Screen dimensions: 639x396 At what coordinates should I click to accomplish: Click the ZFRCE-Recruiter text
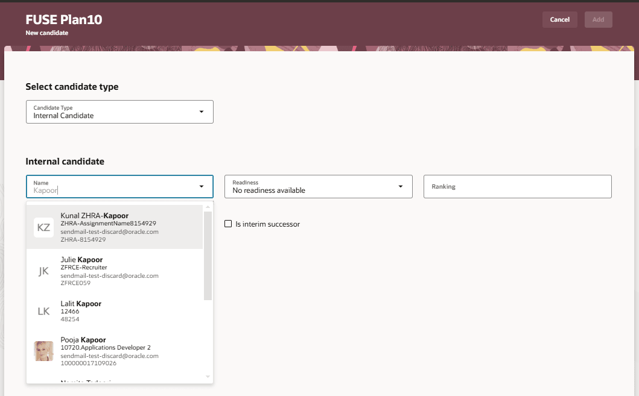[x=84, y=268]
